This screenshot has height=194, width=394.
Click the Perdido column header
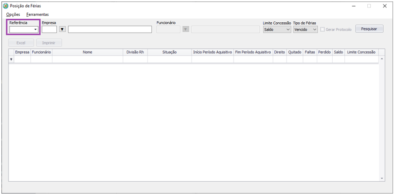coord(325,52)
